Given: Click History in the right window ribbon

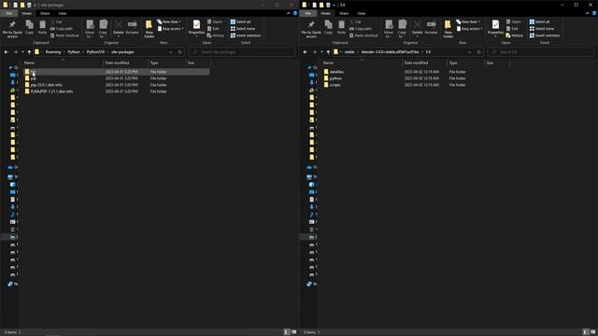Looking at the screenshot, I should 515,35.
